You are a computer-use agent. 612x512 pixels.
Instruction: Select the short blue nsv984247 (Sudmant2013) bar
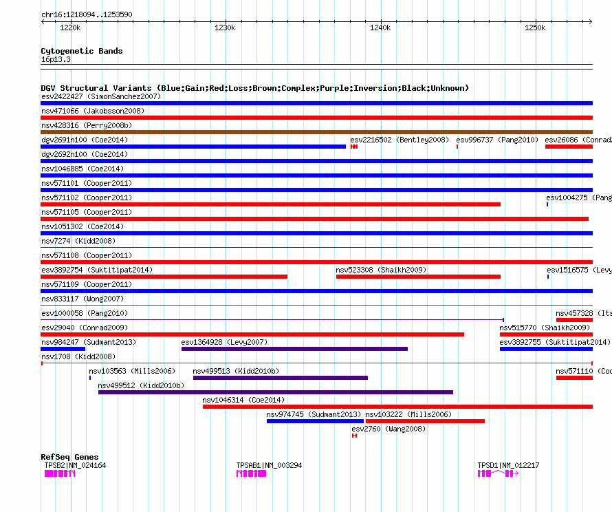63,349
